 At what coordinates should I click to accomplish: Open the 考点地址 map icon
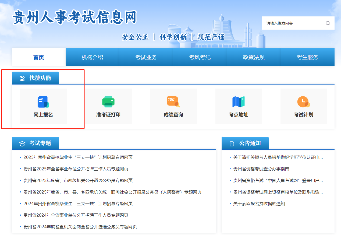tap(238, 102)
